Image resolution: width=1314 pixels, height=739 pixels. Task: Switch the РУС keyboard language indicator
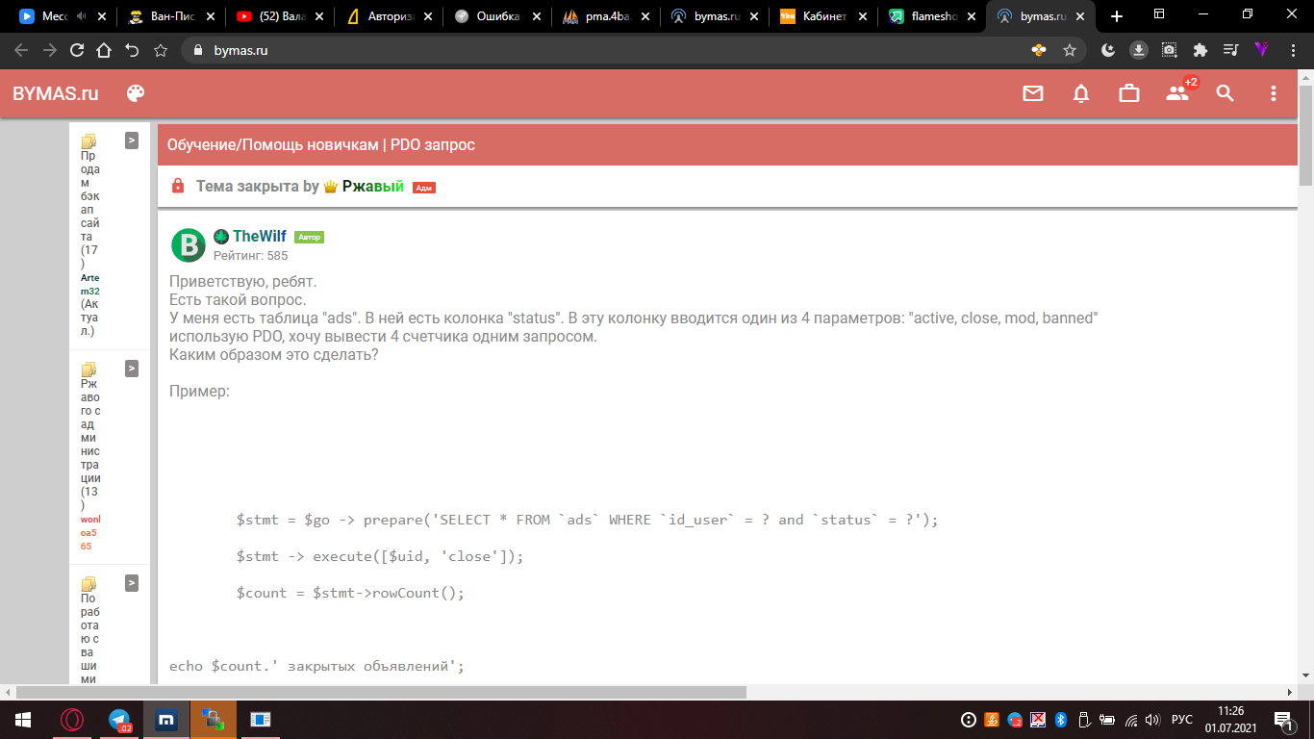[x=1182, y=720]
